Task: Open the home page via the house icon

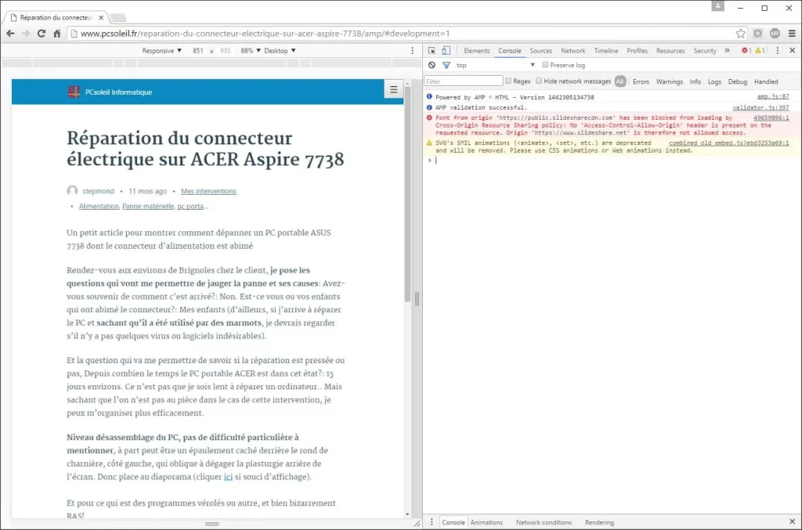Action: (56, 34)
